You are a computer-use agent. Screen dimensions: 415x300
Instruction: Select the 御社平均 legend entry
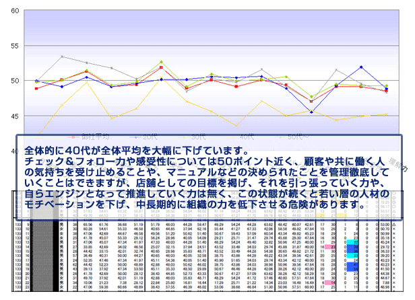[89, 137]
